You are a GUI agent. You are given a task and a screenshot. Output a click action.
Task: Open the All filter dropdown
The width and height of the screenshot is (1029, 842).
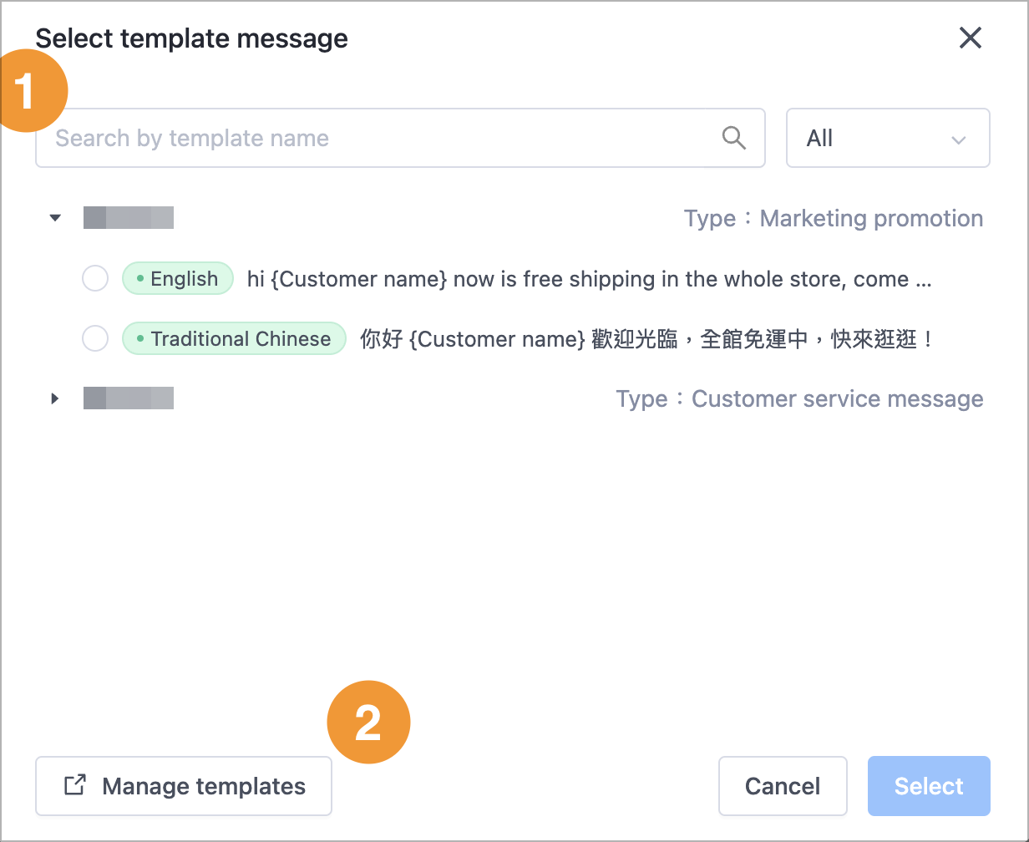click(888, 138)
